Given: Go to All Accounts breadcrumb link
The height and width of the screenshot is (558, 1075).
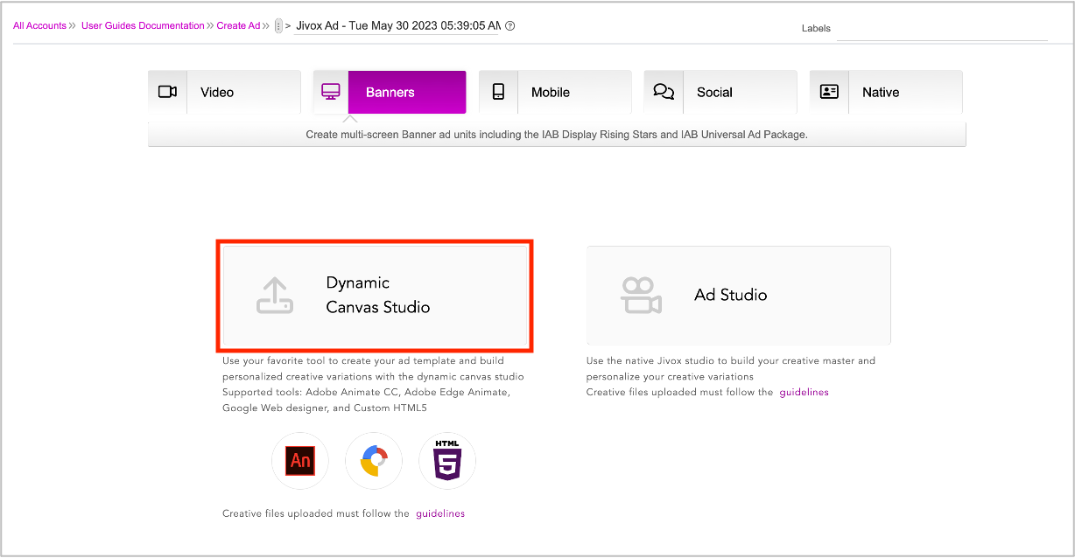Looking at the screenshot, I should tap(39, 26).
